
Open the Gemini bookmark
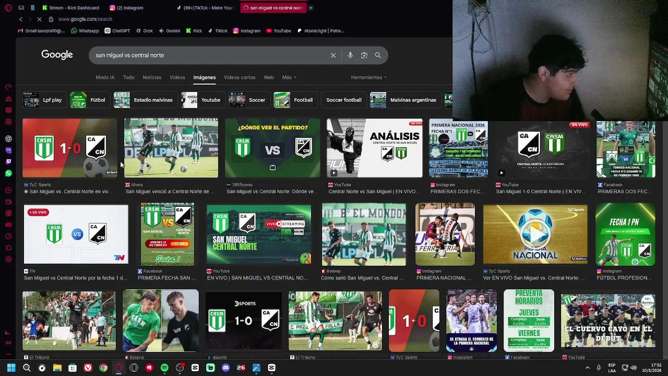170,31
